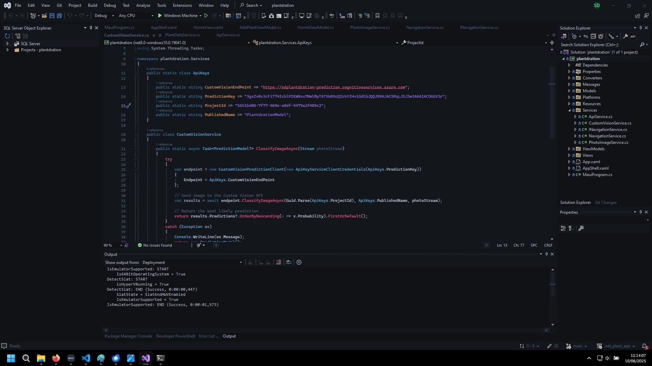
Task: Open the Build menu
Action: pos(92,5)
